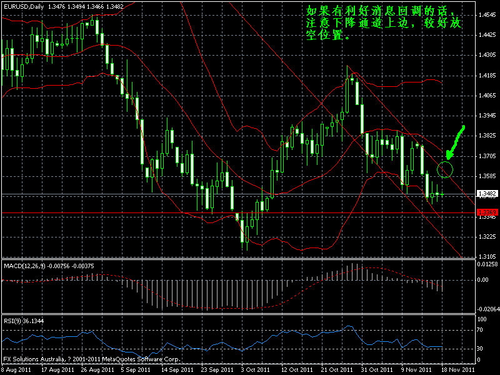500x375 pixels.
Task: Click date label 3 Oct 2011
Action: (255, 370)
